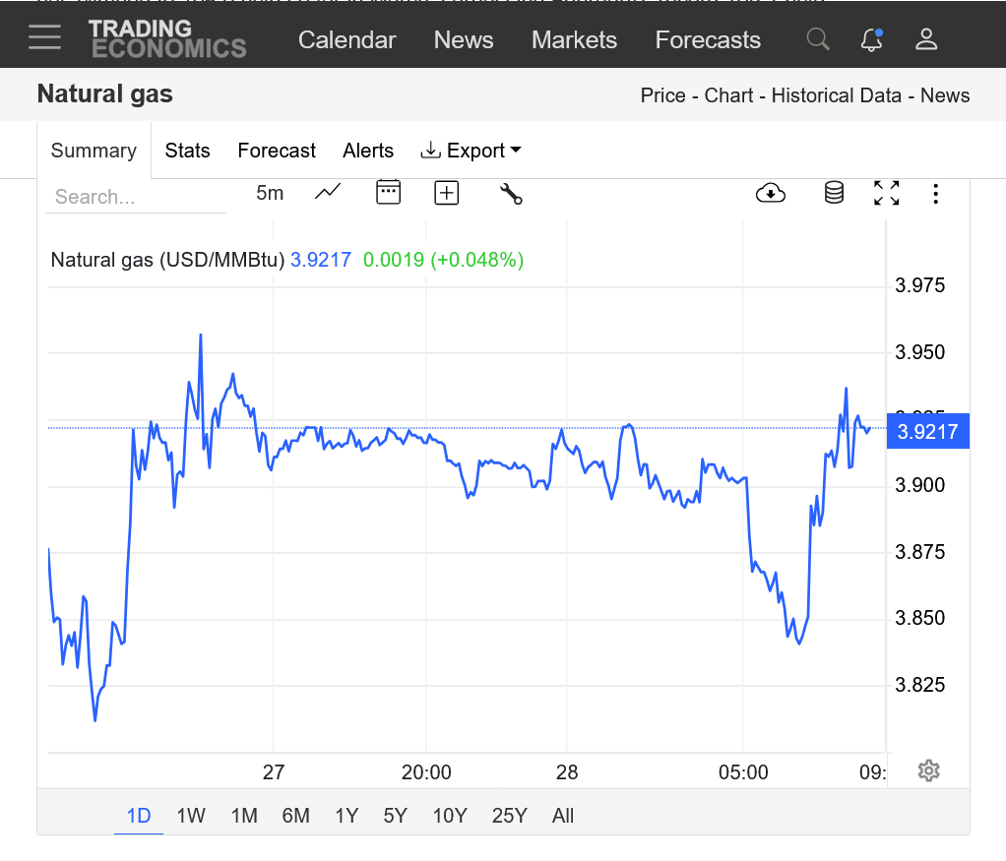This screenshot has width=1006, height=861.
Task: Open the hamburger navigation menu
Action: (x=44, y=39)
